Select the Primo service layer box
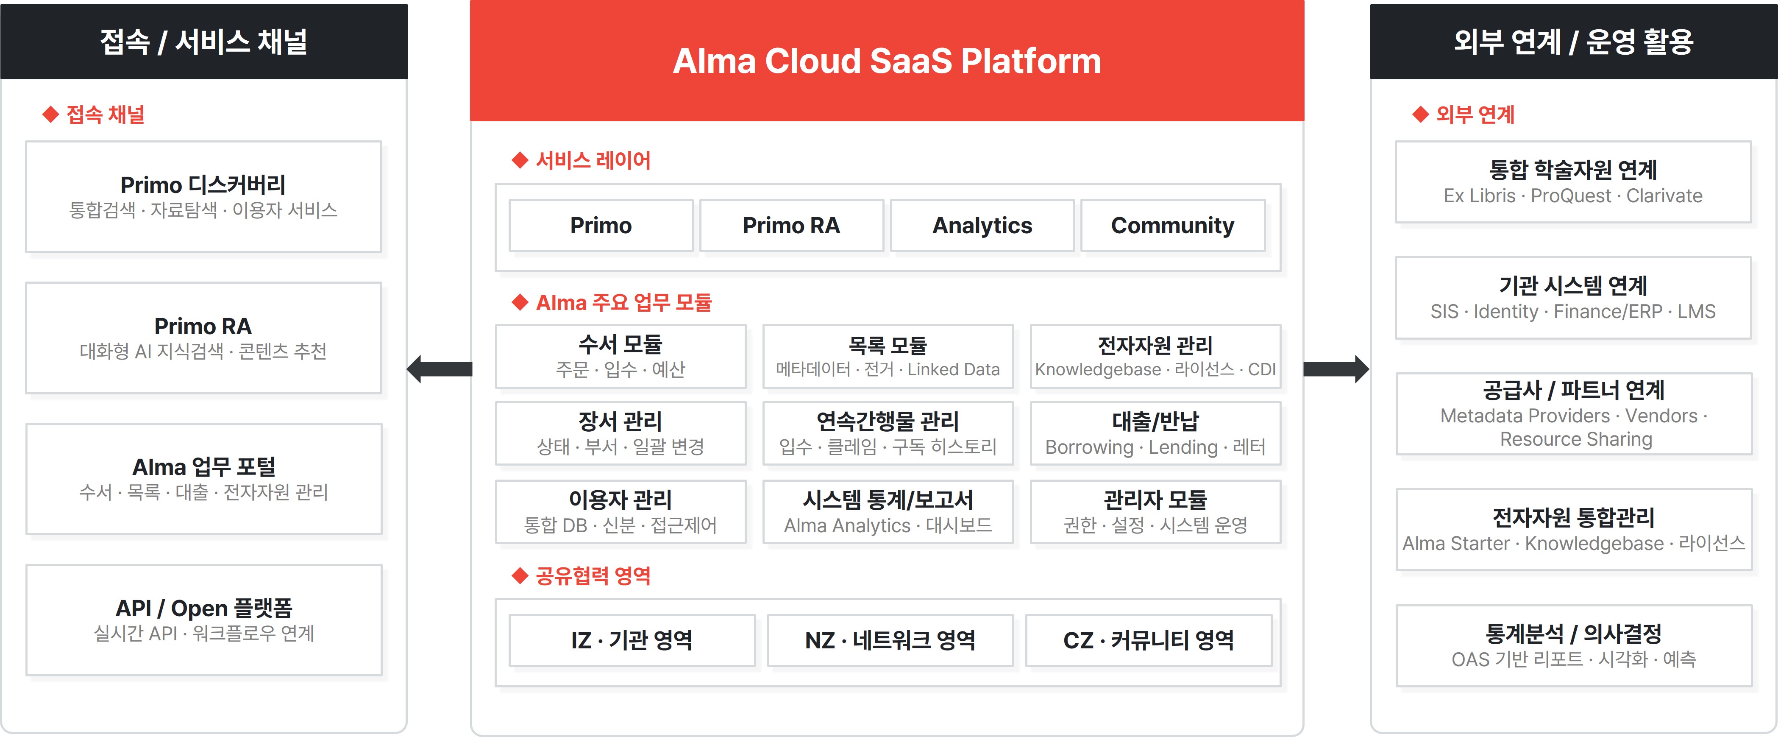This screenshot has height=737, width=1778. (601, 225)
